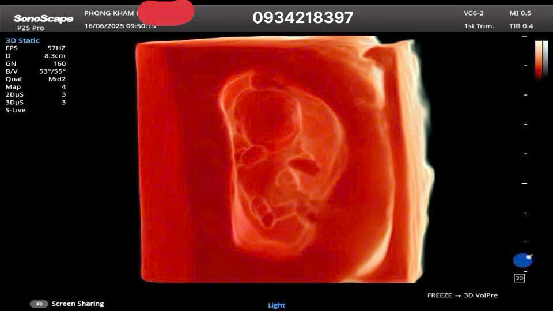The image size is (553, 311).
Task: Click the Screen Sharing label
Action: [x=78, y=304]
